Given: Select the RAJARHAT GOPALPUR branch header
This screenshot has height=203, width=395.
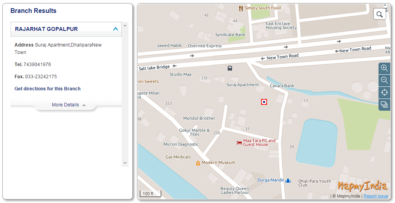Looking at the screenshot, I should click(x=66, y=29).
